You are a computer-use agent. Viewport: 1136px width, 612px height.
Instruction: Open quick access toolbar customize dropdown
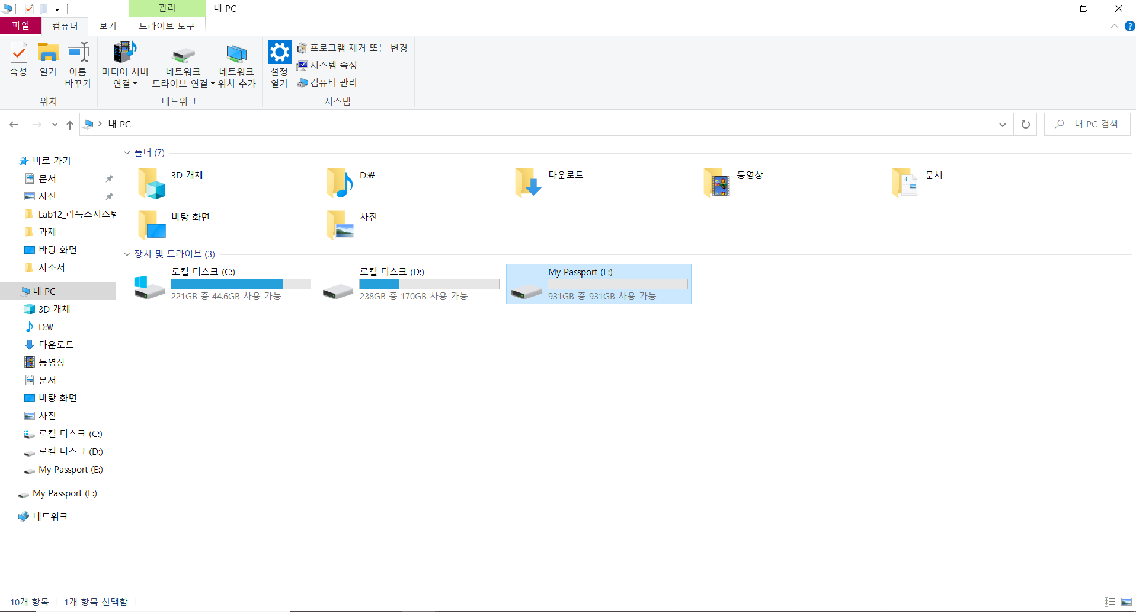click(x=57, y=9)
